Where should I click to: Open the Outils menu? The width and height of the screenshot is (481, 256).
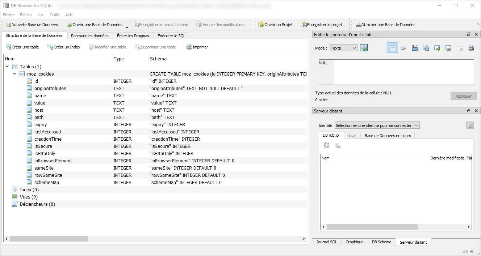pyautogui.click(x=55, y=15)
